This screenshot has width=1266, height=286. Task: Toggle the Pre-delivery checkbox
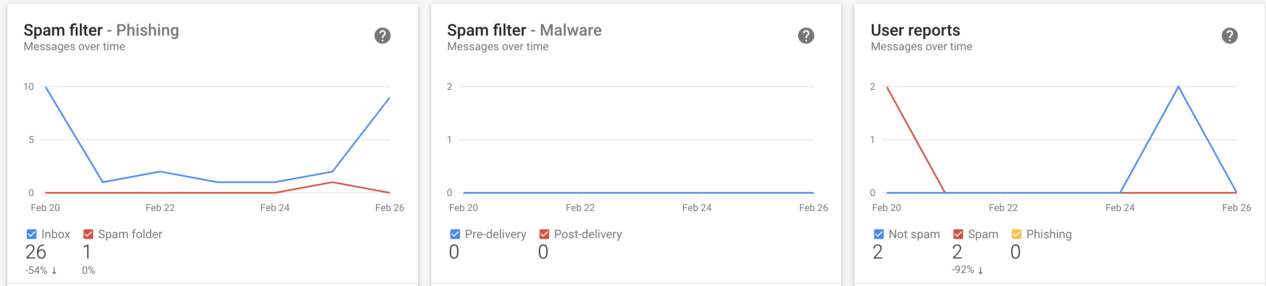coord(455,235)
